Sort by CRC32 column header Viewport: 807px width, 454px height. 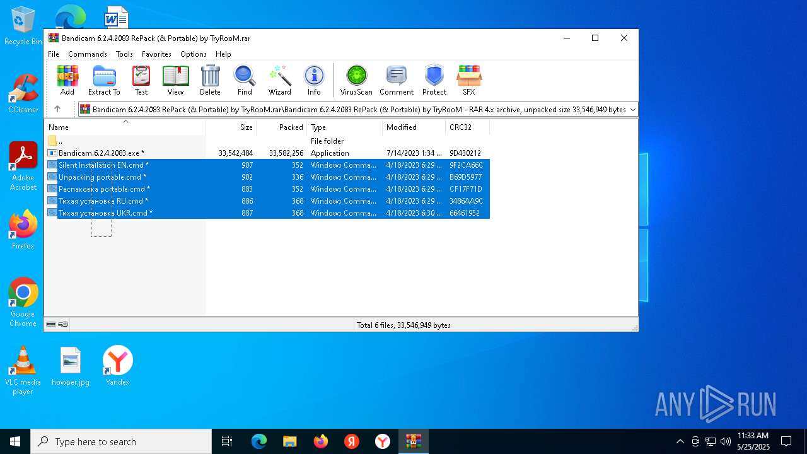point(468,127)
